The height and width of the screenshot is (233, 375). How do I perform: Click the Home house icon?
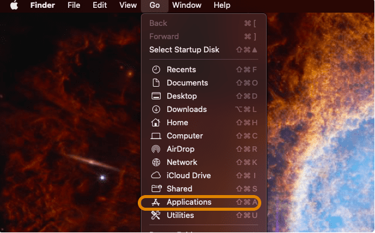pyautogui.click(x=156, y=122)
